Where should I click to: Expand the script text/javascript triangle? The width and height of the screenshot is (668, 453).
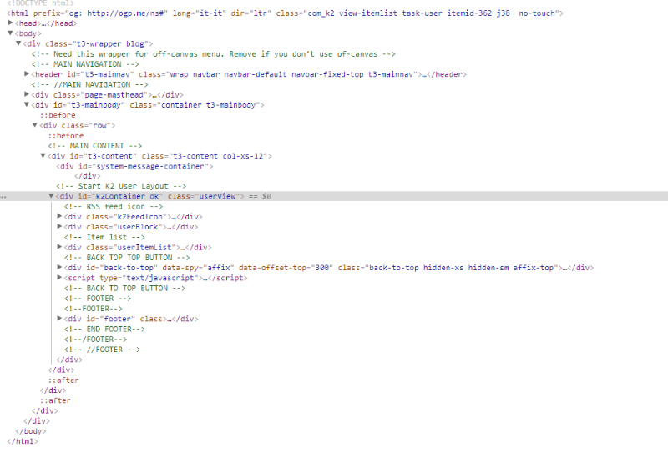coord(59,278)
